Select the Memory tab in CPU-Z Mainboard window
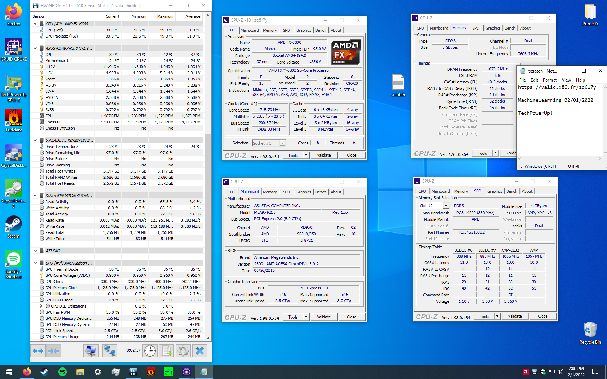The width and height of the screenshot is (607, 379). pyautogui.click(x=270, y=192)
